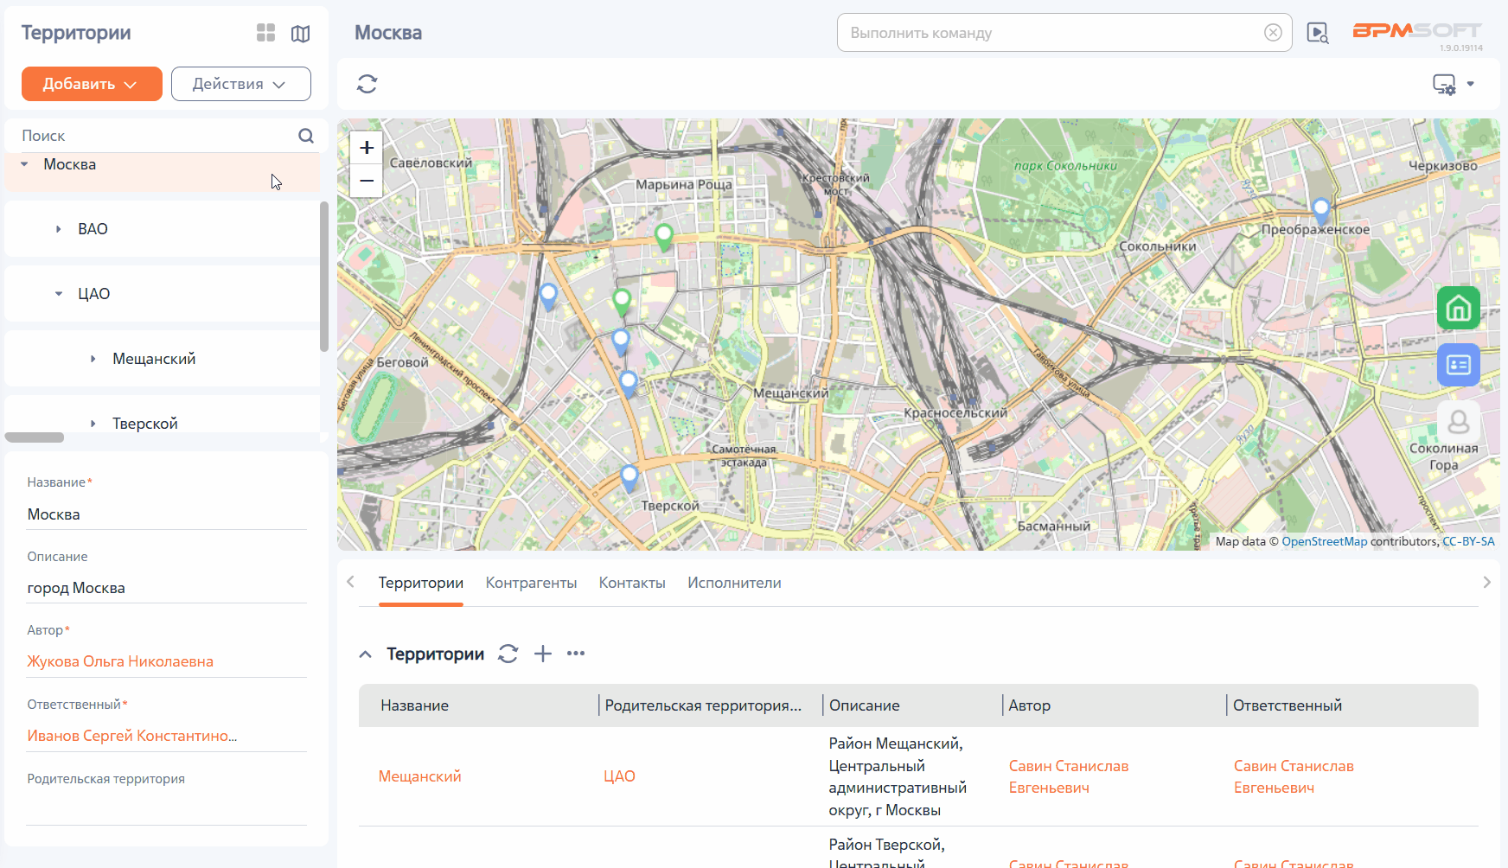Viewport: 1508px width, 868px height.
Task: Open the Жукова Ольга Николаевна author link
Action: tap(120, 661)
